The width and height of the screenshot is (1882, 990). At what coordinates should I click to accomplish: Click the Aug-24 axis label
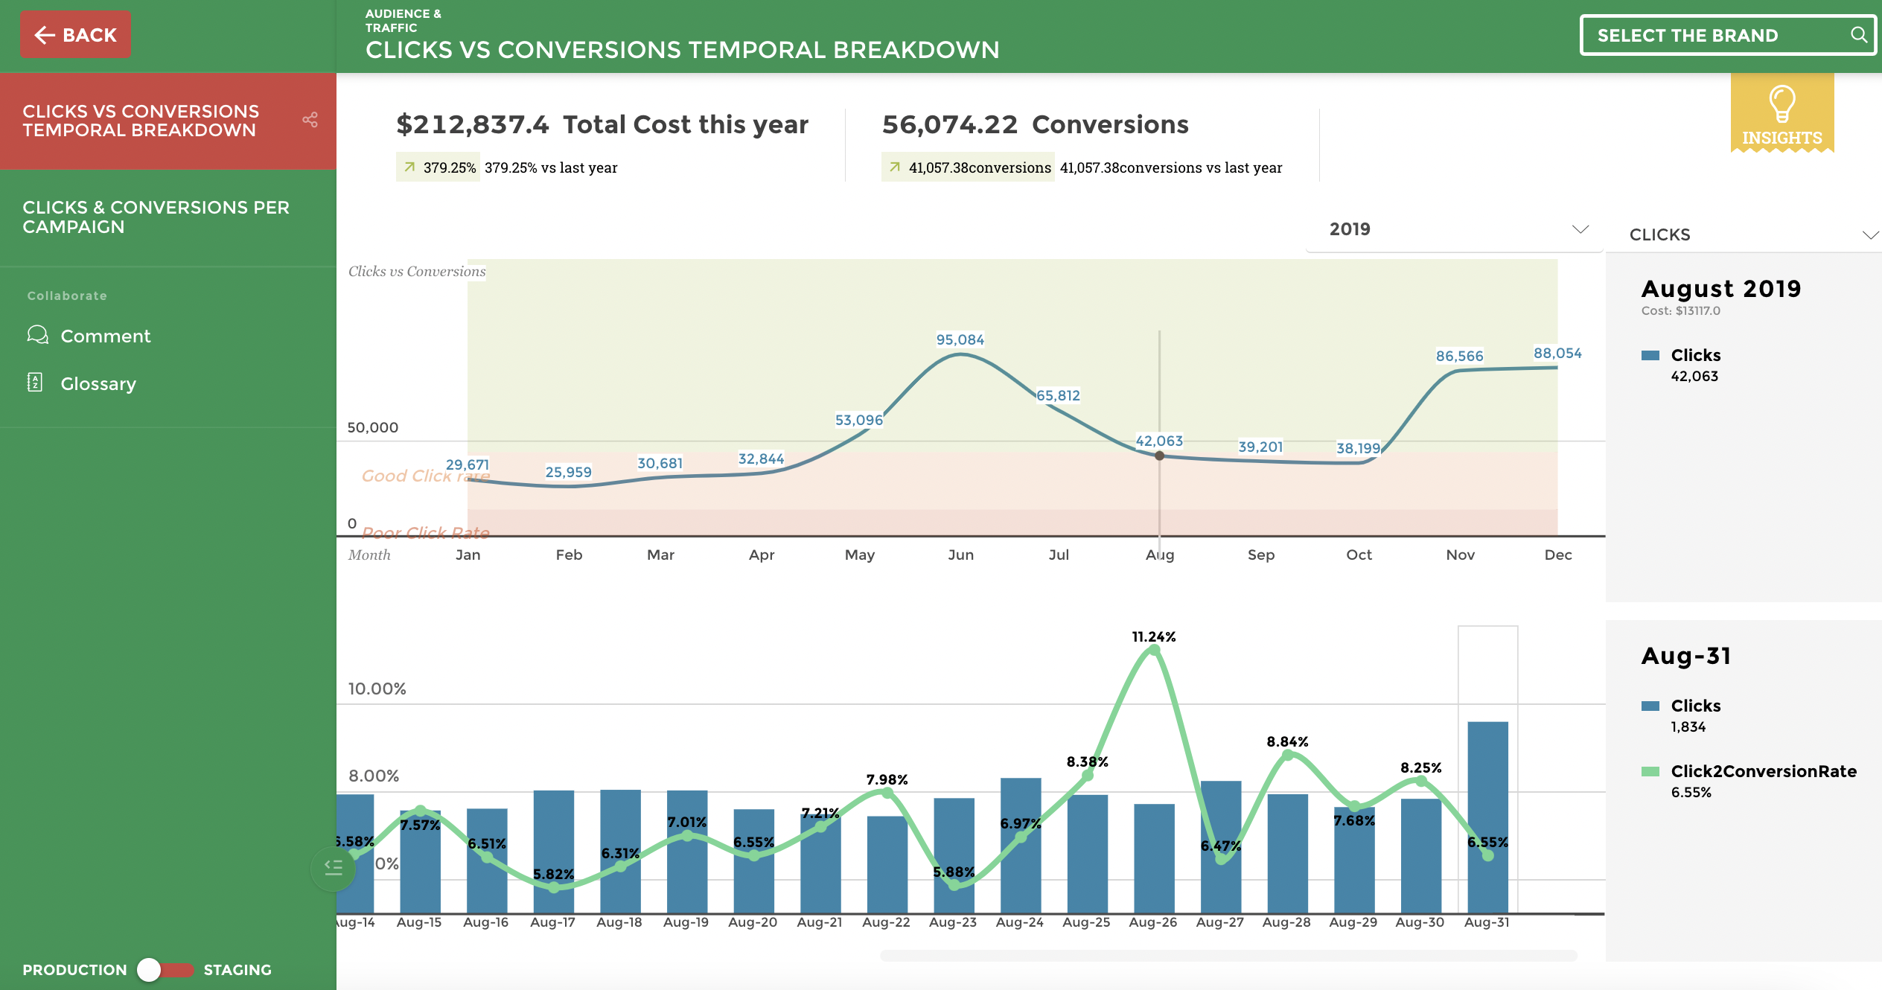point(1019,922)
